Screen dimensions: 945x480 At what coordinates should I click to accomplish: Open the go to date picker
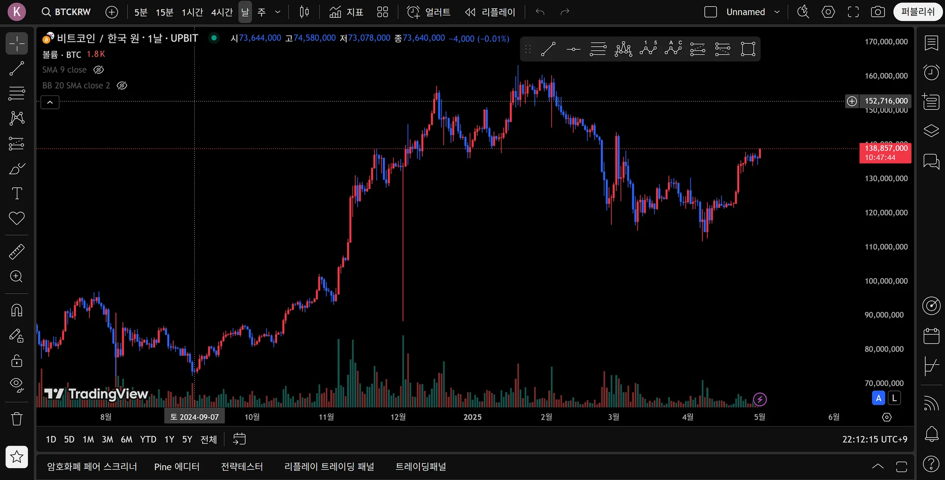239,439
